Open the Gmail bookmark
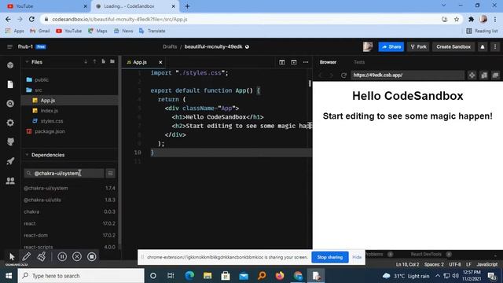 point(40,31)
